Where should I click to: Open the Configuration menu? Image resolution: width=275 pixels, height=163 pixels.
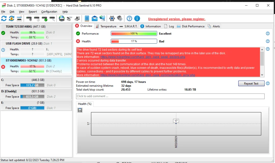49,11
